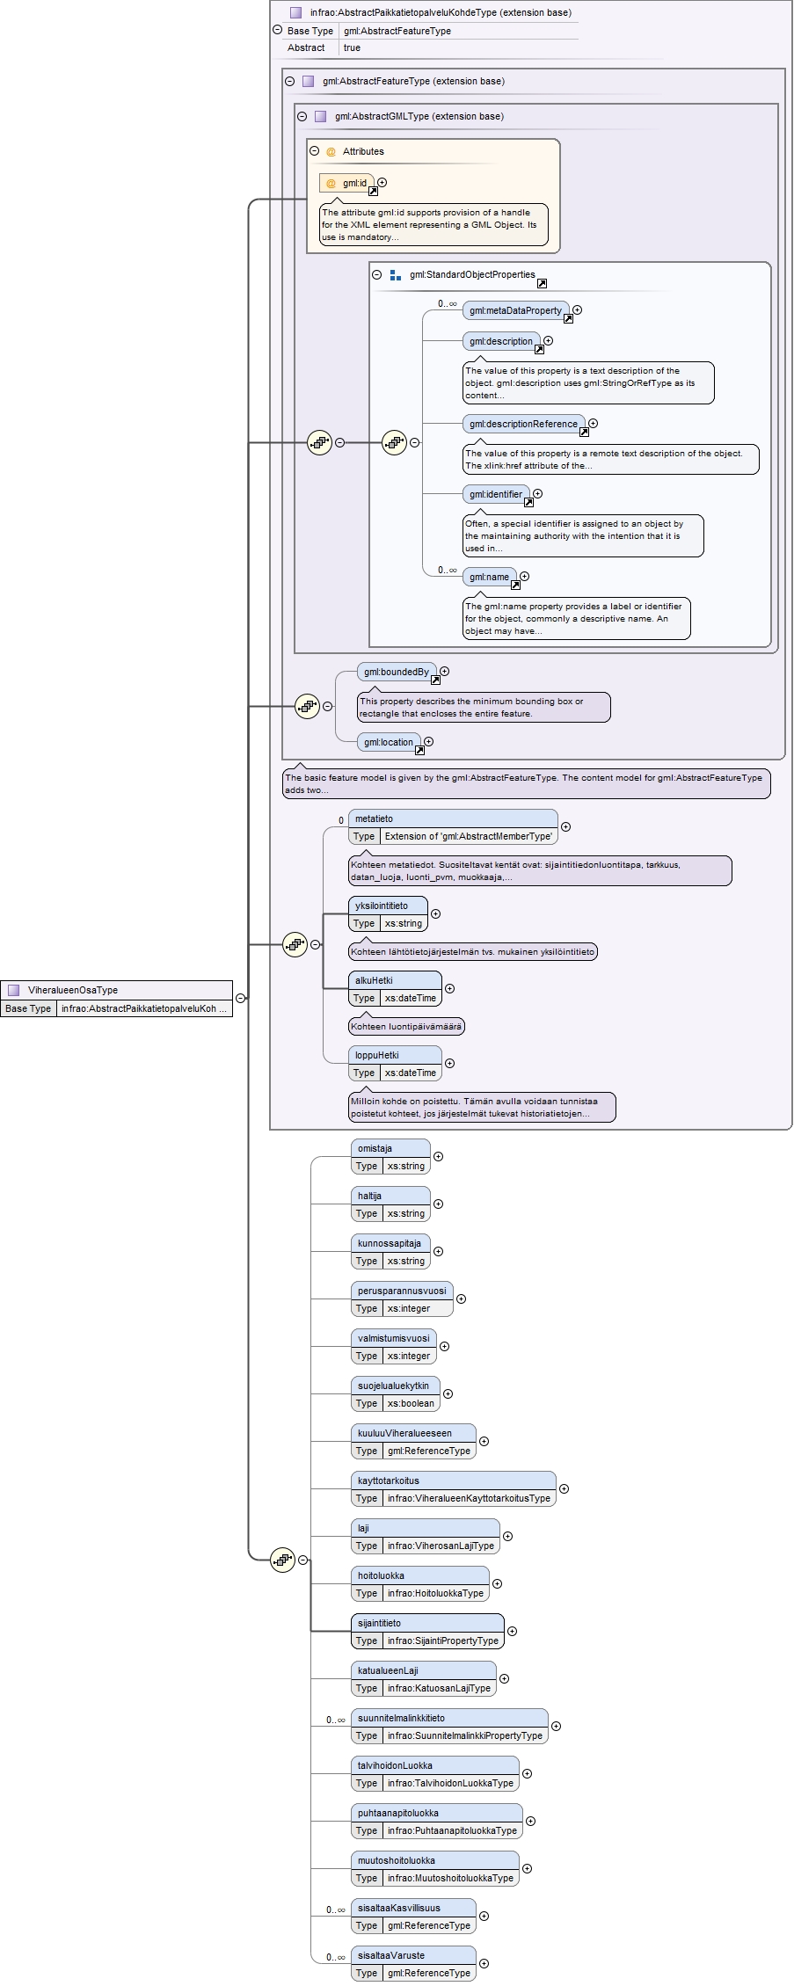This screenshot has width=794, height=1986.
Task: Click infrao:SijaintiPropertyType type text
Action: (443, 1640)
